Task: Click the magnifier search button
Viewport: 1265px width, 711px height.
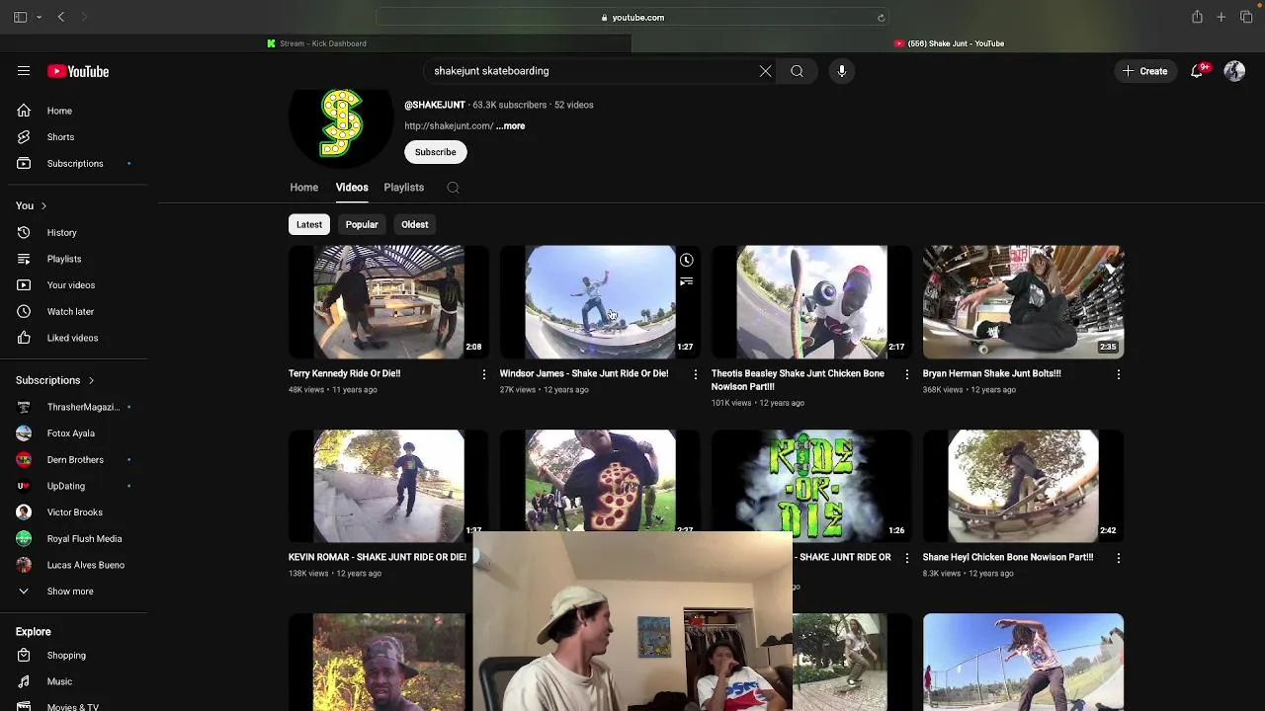Action: tap(797, 71)
